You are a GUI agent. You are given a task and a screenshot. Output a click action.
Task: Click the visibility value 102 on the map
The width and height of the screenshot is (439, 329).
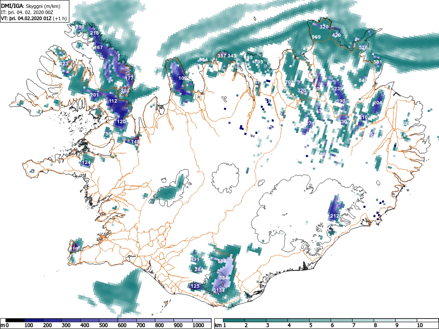pos(183,78)
